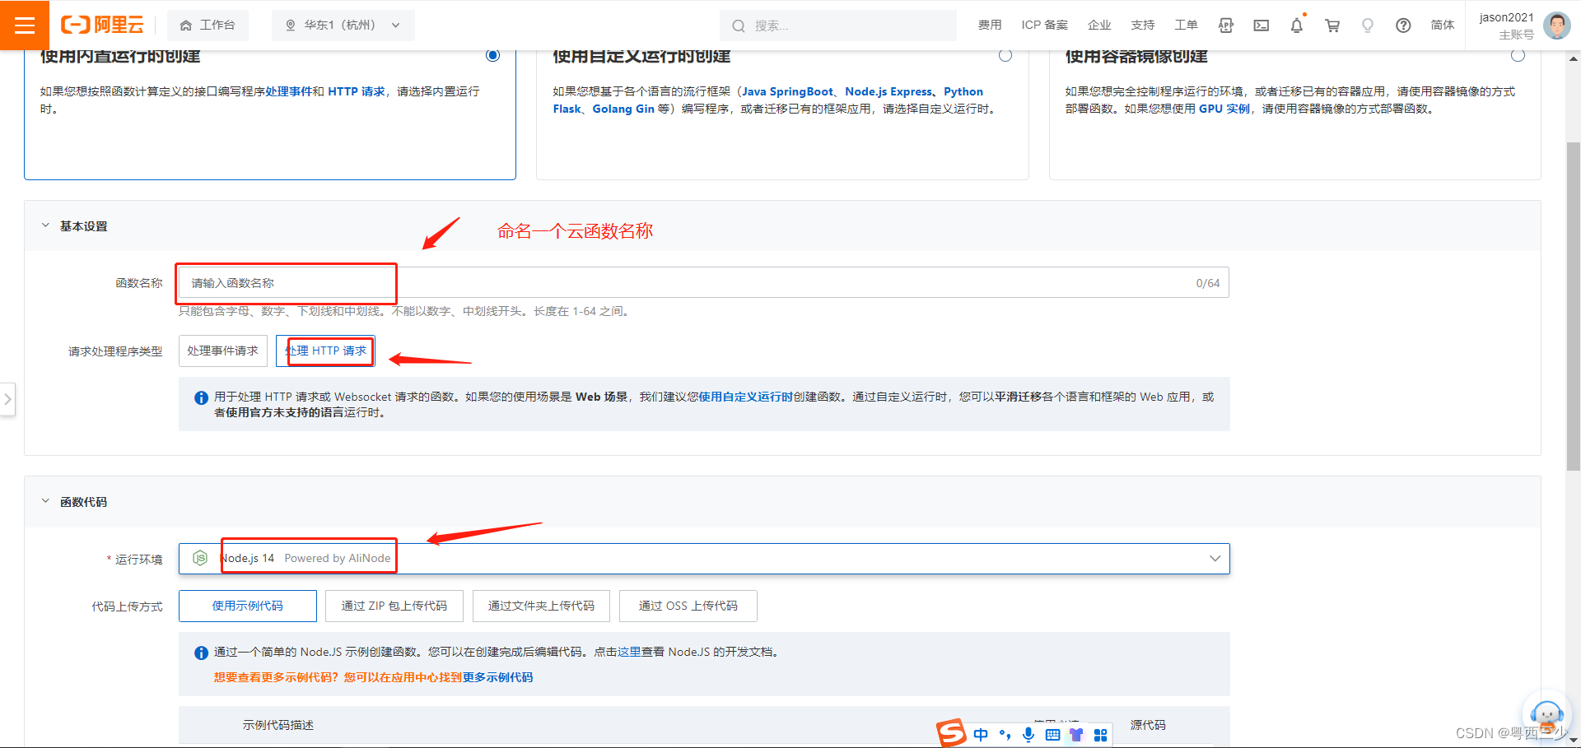Follow the Java SpringBoot link

coord(788,91)
